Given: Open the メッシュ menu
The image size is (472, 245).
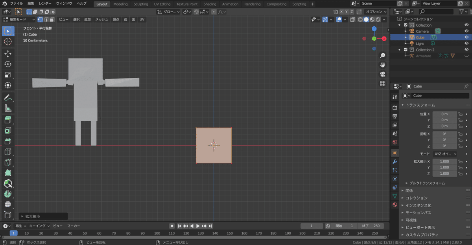Looking at the screenshot, I should click(x=101, y=19).
